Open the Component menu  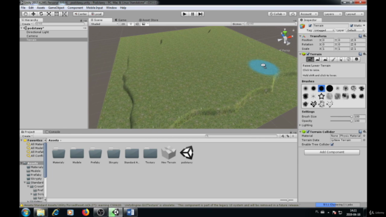click(75, 8)
